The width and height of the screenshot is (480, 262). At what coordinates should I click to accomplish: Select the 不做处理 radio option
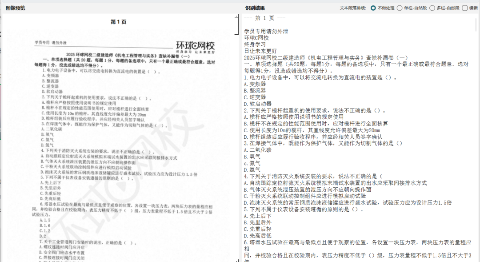pos(373,8)
